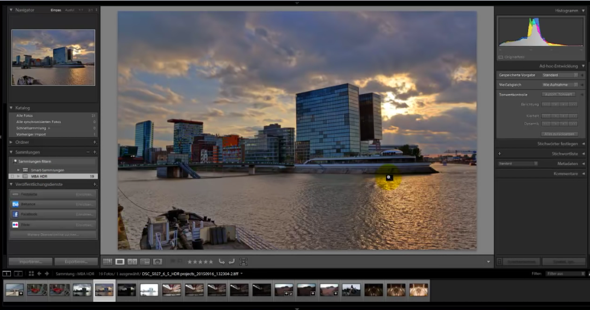
Task: Click the Importieren button
Action: point(30,262)
